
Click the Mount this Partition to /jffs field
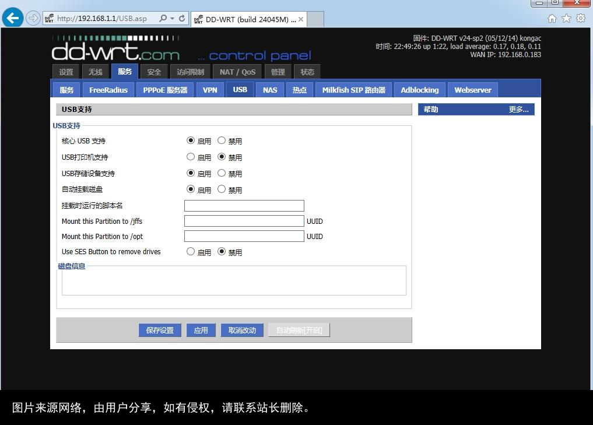tap(244, 221)
